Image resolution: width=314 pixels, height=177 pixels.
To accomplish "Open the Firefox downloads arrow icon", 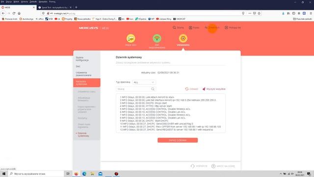I will [283, 13].
